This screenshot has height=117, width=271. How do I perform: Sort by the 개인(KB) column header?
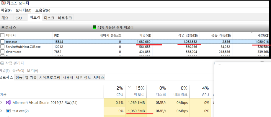[263, 35]
